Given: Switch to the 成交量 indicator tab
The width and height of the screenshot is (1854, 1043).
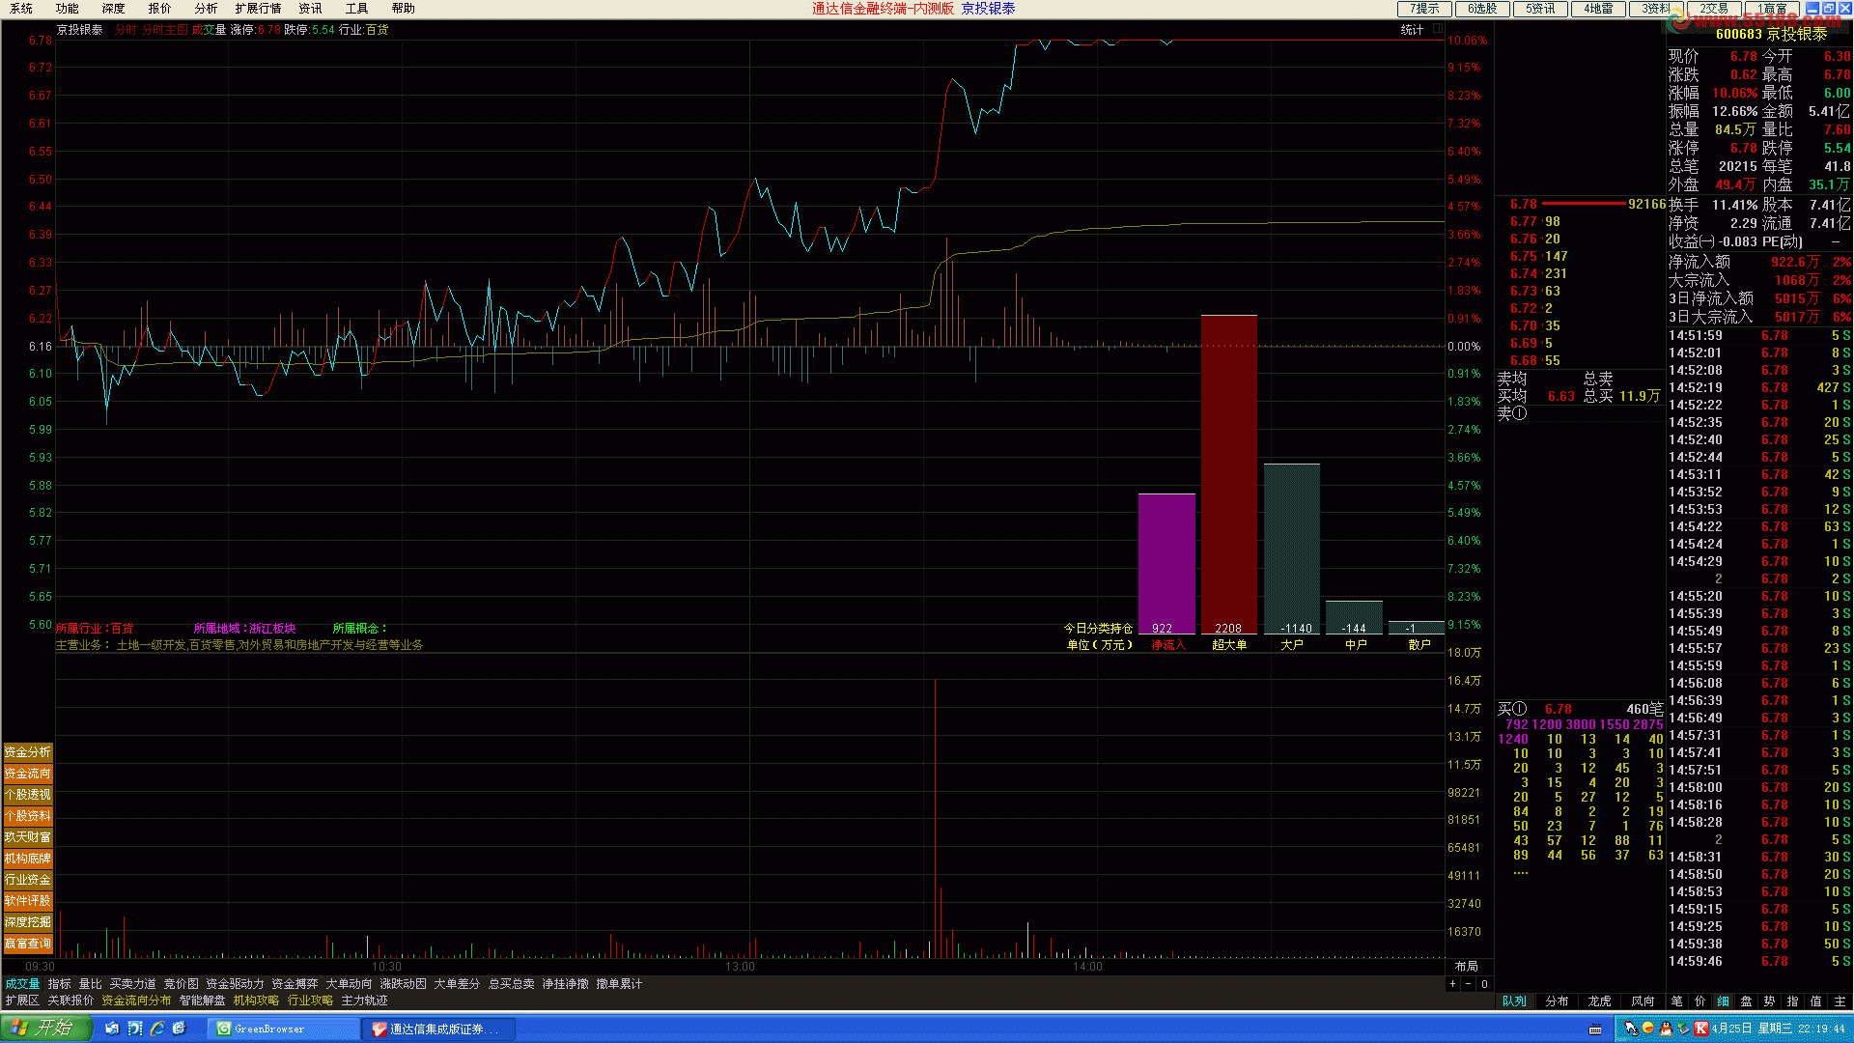Looking at the screenshot, I should 22,984.
